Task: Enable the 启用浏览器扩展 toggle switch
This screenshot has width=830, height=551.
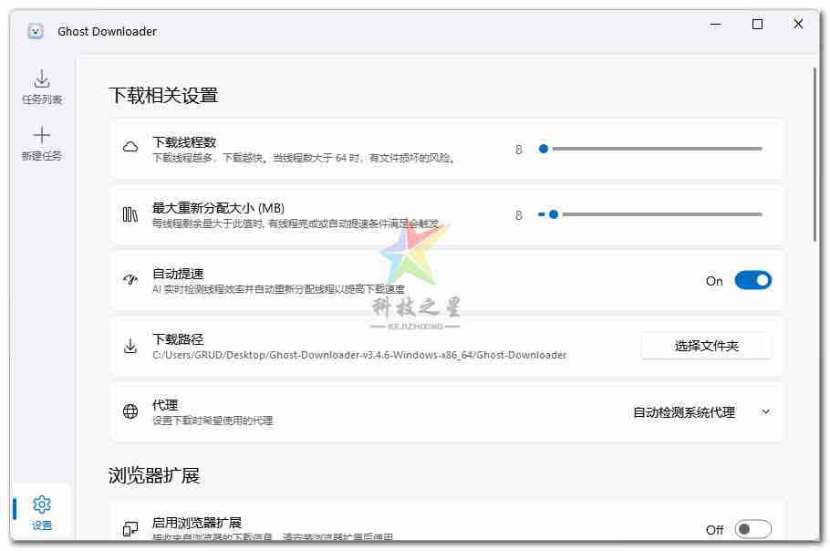Action: click(x=752, y=529)
